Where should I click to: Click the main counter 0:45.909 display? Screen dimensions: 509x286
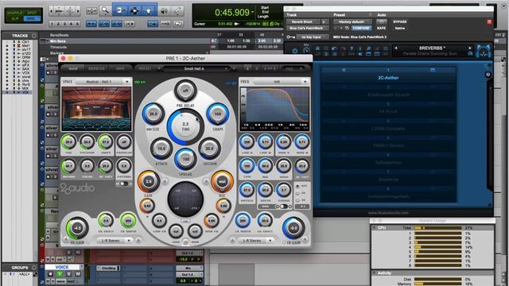coord(231,13)
